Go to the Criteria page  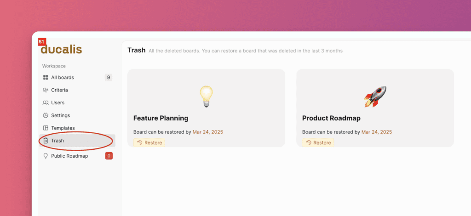click(x=59, y=90)
